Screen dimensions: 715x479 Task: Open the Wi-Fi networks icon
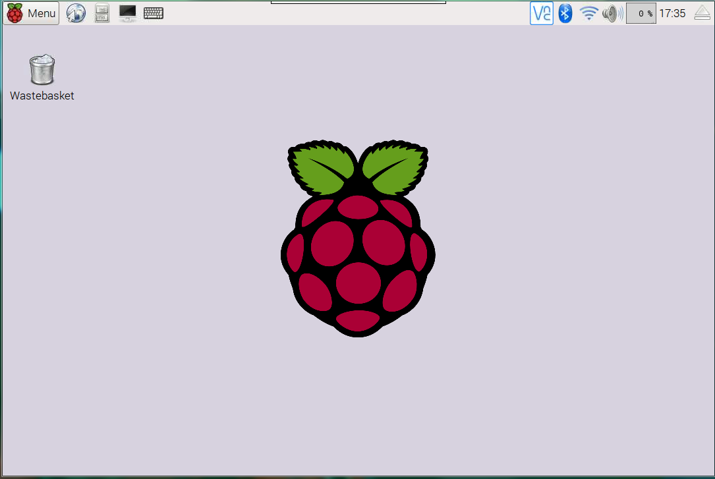tap(588, 13)
